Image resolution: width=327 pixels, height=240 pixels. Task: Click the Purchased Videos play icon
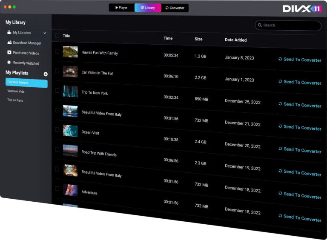(9, 52)
